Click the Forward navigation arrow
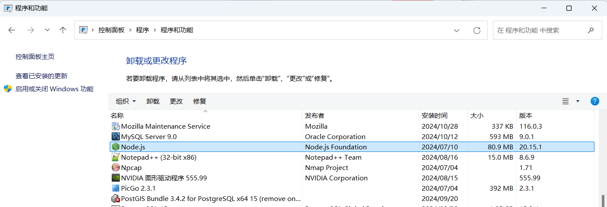 point(31,30)
